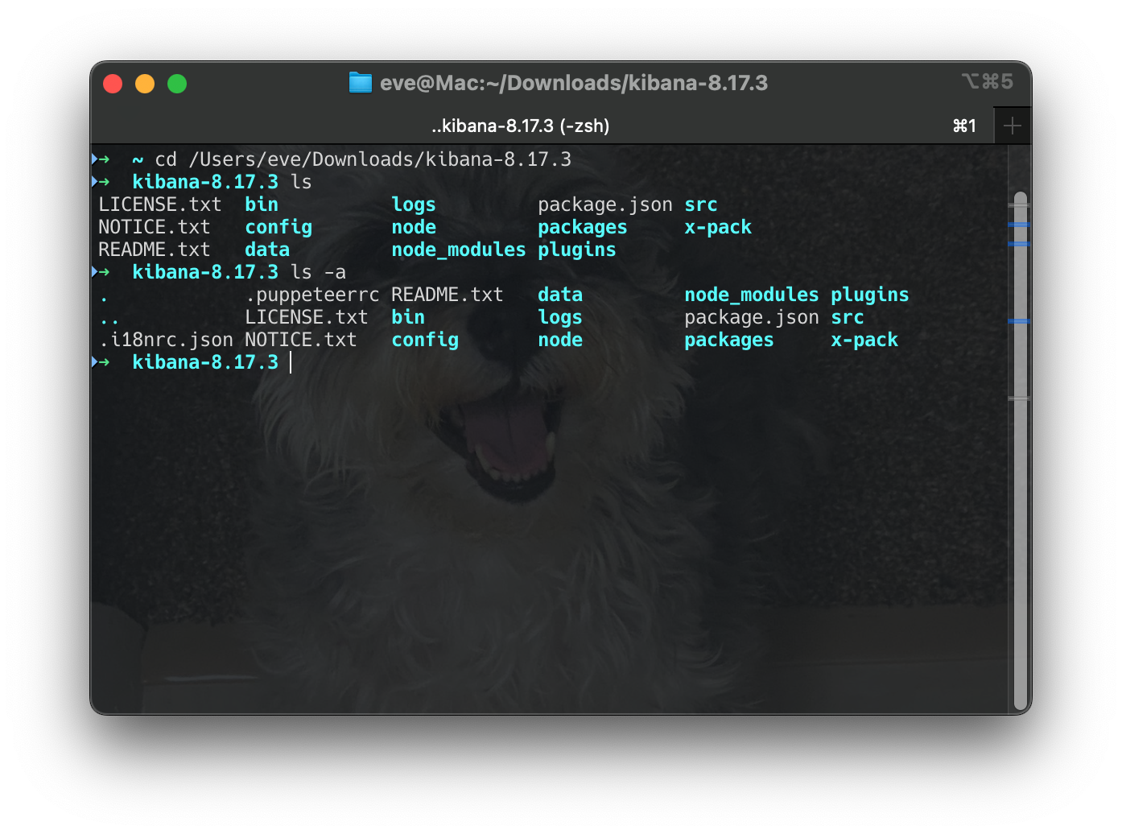The image size is (1122, 834).
Task: Click the folder proxy icon in the title bar
Action: pos(360,82)
